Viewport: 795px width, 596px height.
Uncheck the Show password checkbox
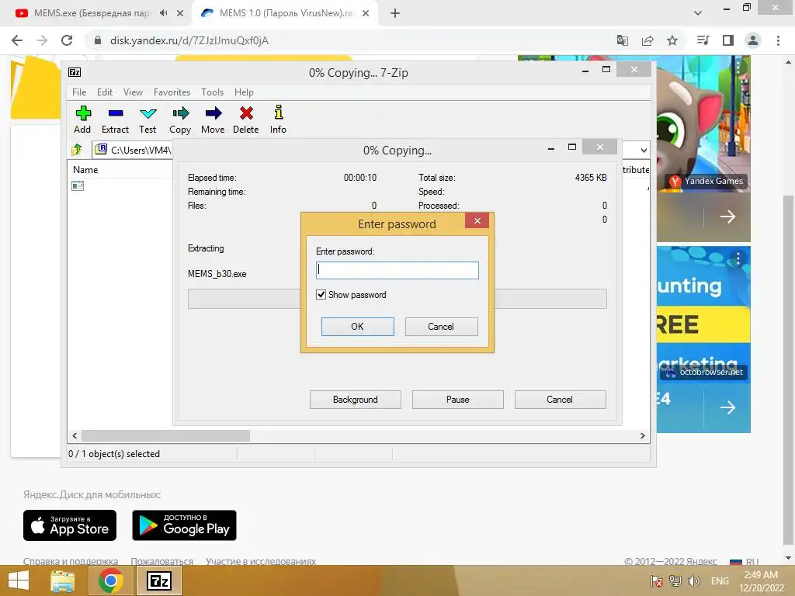321,294
